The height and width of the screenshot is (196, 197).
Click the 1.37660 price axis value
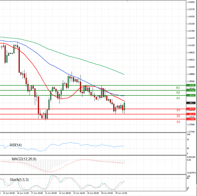coord(191,124)
